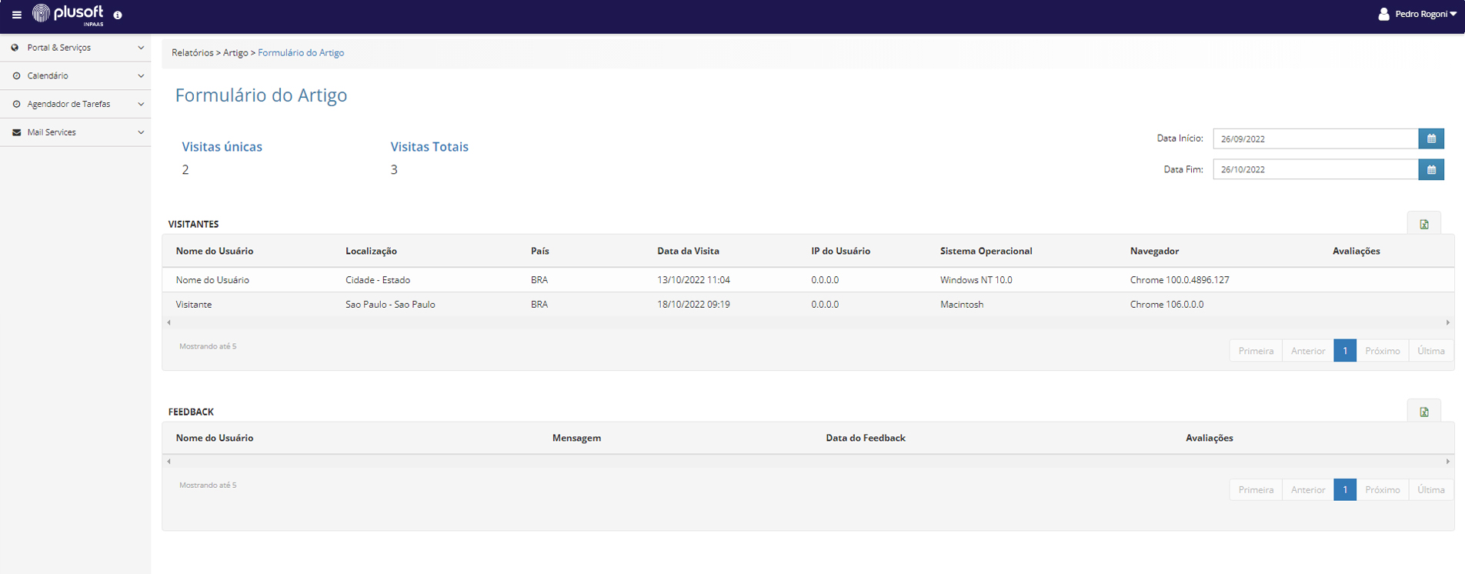Click Cidade - Estado cell

click(378, 280)
